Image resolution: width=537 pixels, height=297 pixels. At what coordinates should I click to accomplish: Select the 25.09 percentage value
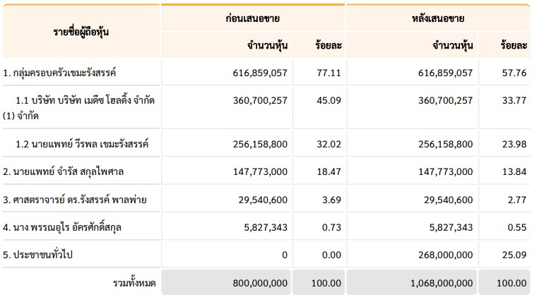point(514,255)
